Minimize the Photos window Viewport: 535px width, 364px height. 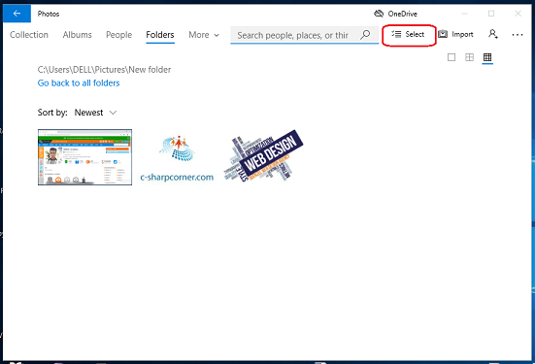[464, 14]
